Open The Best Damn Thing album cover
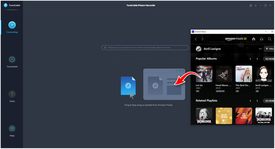 click(244, 74)
